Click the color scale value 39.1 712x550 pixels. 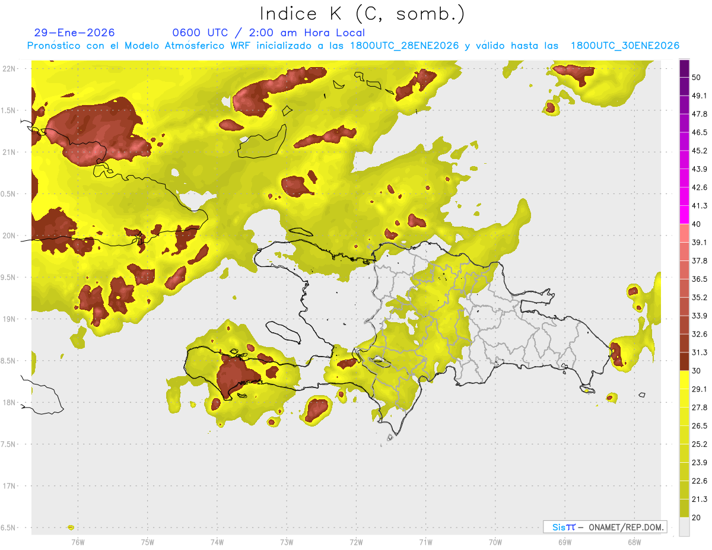700,242
